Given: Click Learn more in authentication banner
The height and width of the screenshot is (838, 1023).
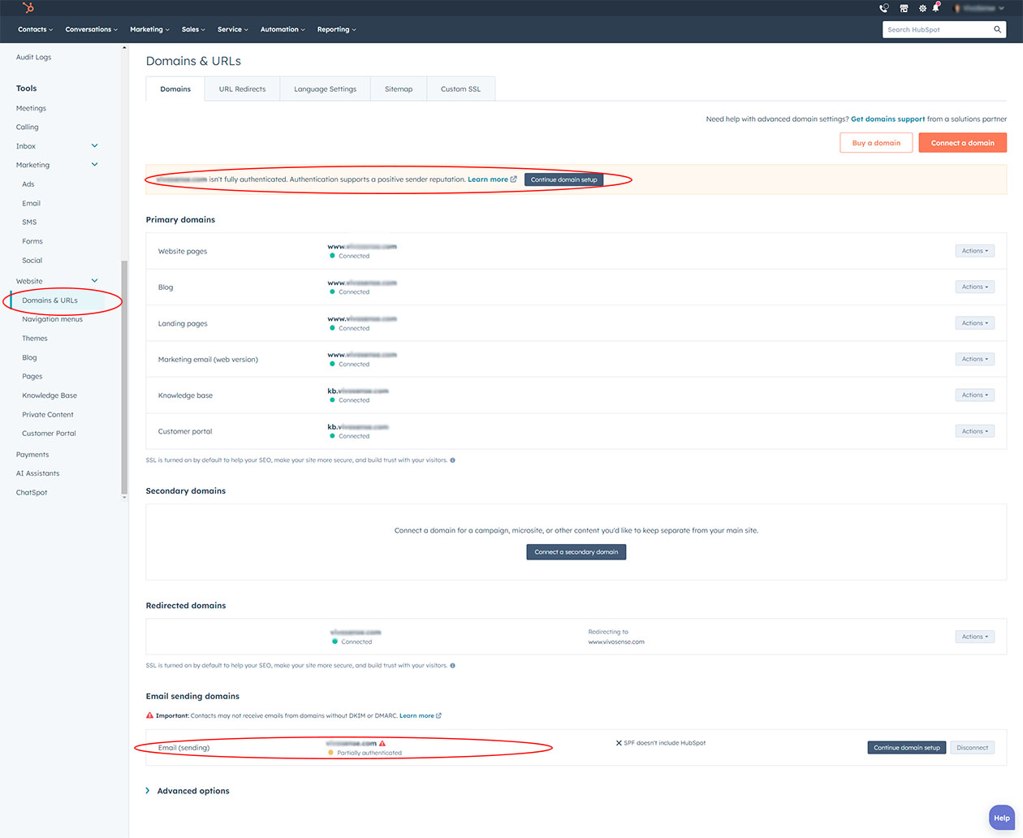Looking at the screenshot, I should click(x=488, y=179).
